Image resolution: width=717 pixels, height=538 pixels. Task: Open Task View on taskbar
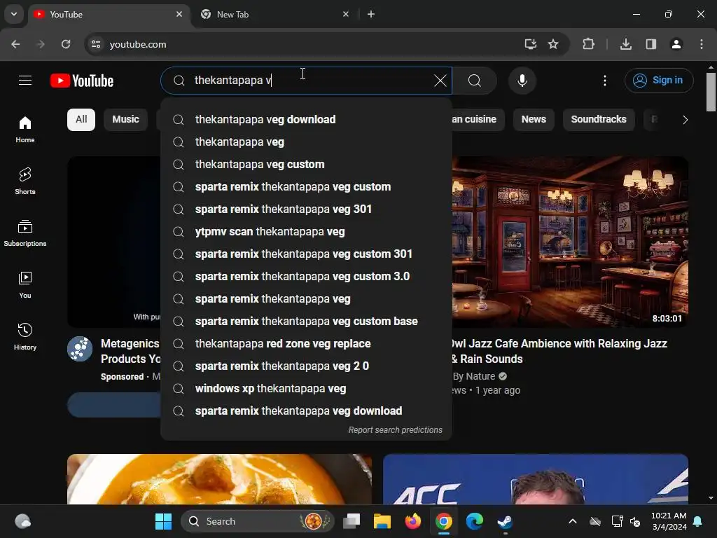coord(351,521)
